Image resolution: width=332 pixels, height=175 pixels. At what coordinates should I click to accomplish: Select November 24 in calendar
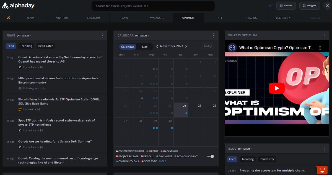181,110
